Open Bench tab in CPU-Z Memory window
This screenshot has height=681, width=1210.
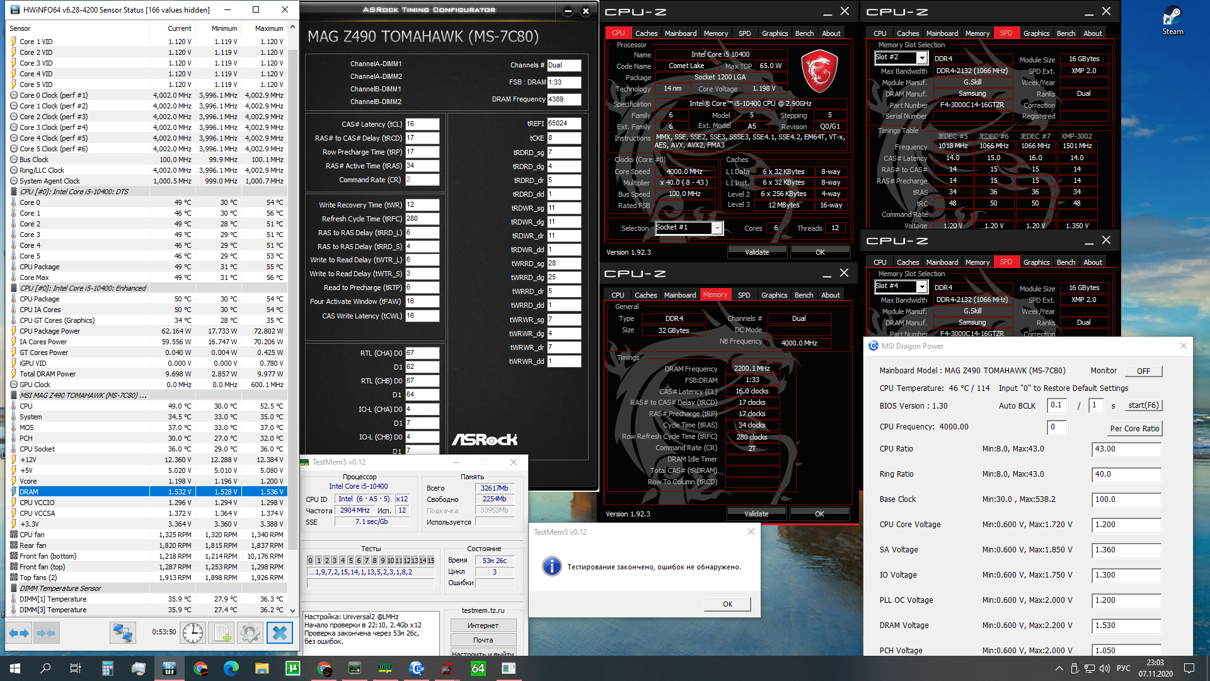pos(804,295)
